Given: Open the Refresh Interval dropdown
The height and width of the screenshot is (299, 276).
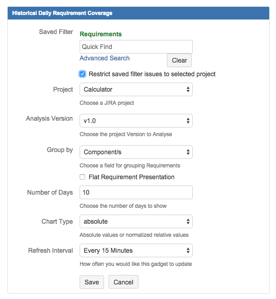Looking at the screenshot, I should point(136,250).
